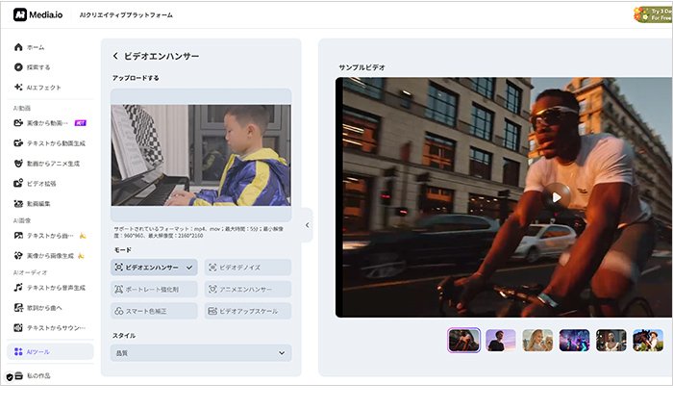Screen dimensions: 673x409
Task: Select the cyclist sample thumbnail
Action: coord(464,341)
